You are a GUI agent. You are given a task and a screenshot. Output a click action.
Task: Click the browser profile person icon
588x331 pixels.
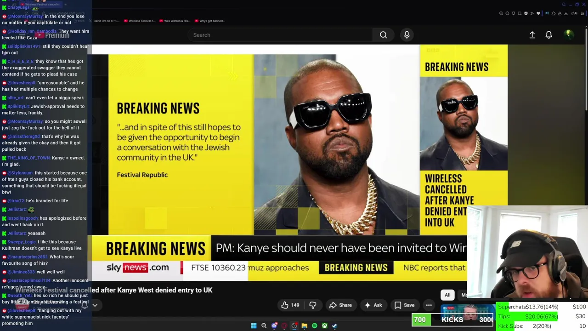560,13
